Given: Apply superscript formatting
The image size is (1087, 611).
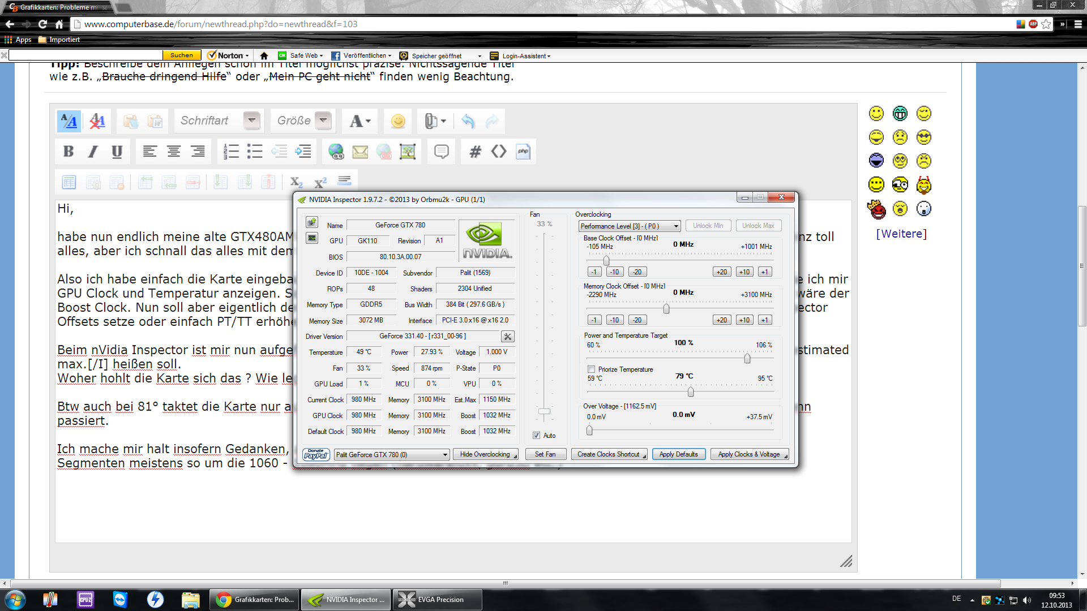Looking at the screenshot, I should click(x=320, y=182).
